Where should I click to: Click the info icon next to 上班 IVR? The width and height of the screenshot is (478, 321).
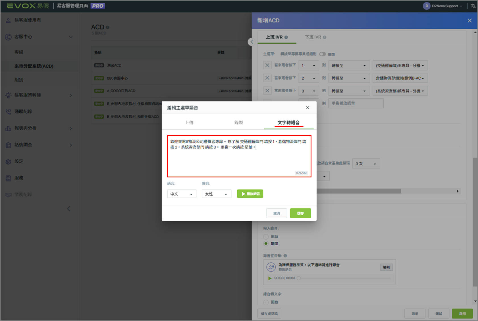[286, 37]
